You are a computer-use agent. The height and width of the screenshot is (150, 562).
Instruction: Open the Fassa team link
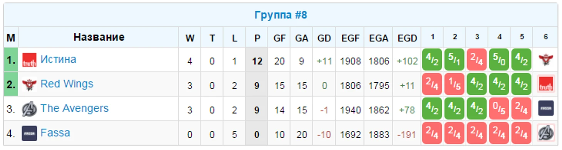tap(55, 133)
